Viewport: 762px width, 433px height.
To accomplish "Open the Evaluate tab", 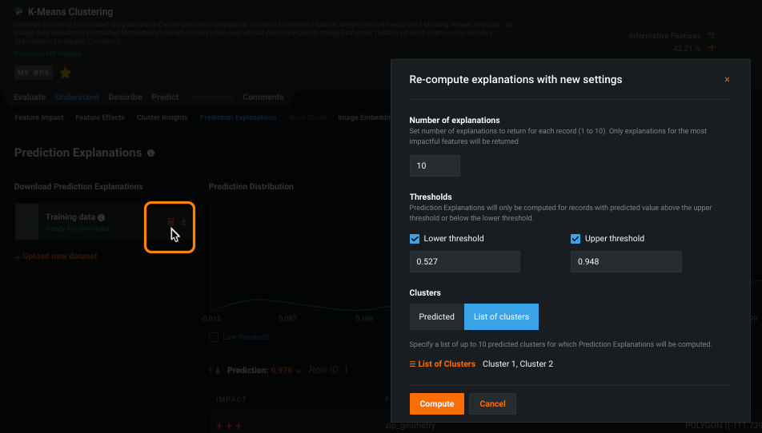I will 30,97.
